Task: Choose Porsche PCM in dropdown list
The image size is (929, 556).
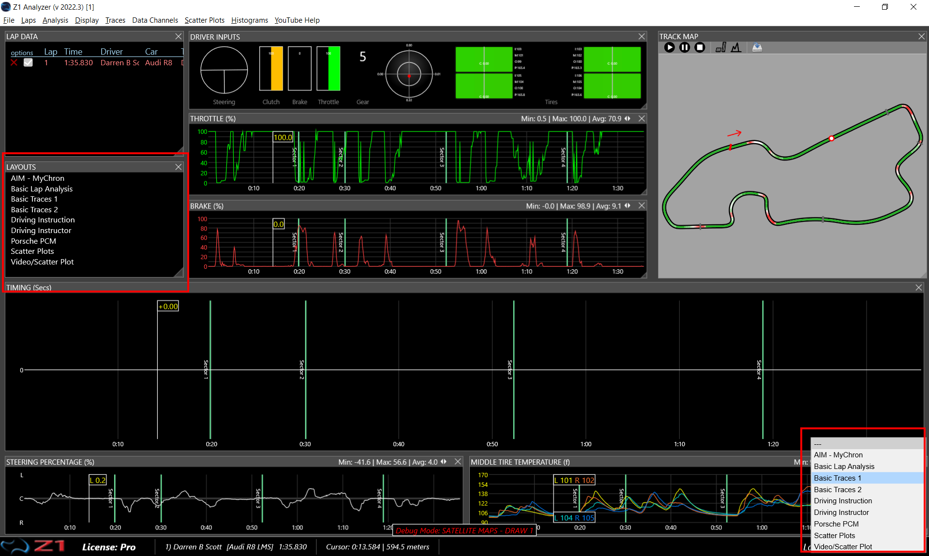Action: point(868,524)
